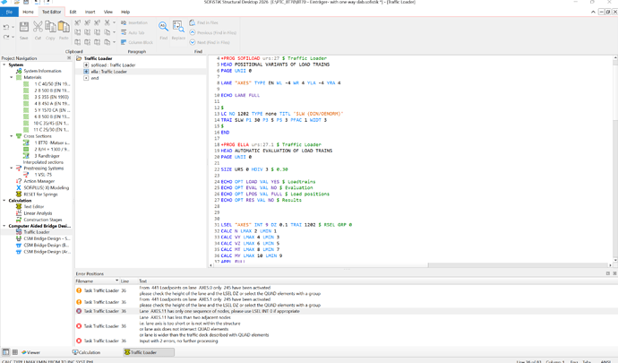Image resolution: width=618 pixels, height=363 pixels.
Task: Select error row about Lane AXES.11 sequence
Action: click(x=346, y=311)
